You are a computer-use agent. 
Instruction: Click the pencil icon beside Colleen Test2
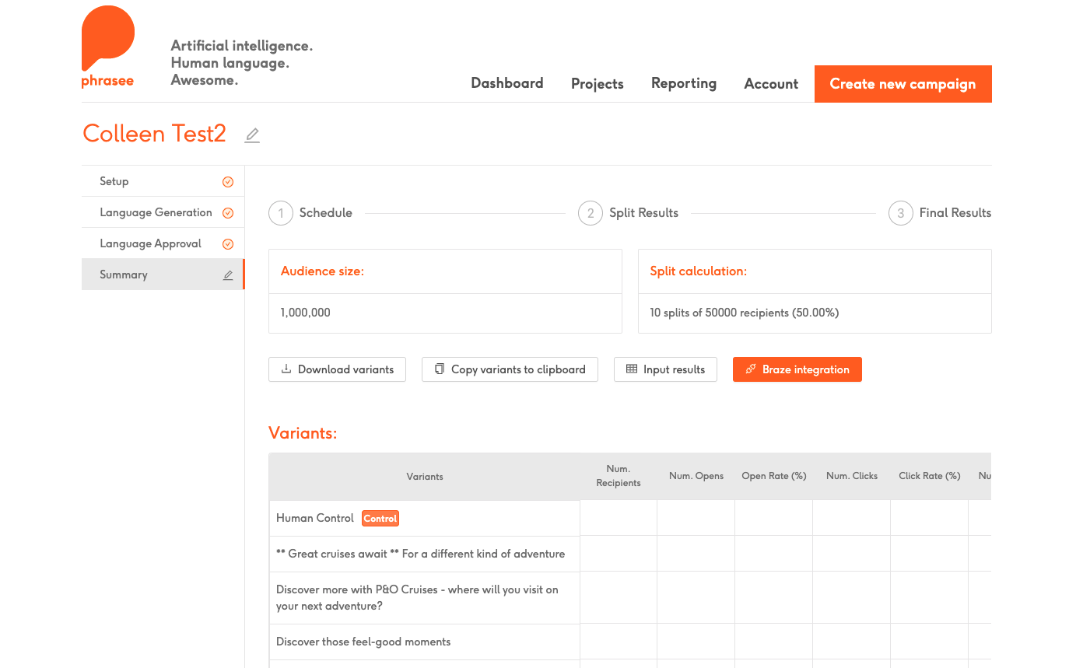pos(252,135)
